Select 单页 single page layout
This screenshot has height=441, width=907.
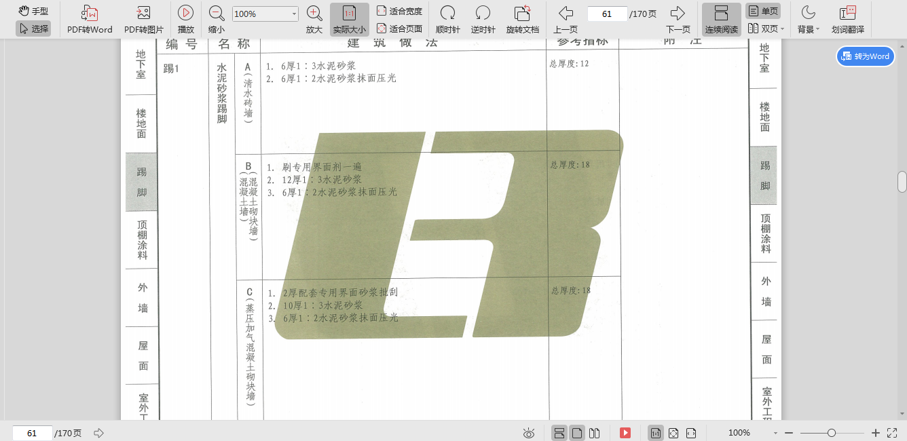point(763,11)
